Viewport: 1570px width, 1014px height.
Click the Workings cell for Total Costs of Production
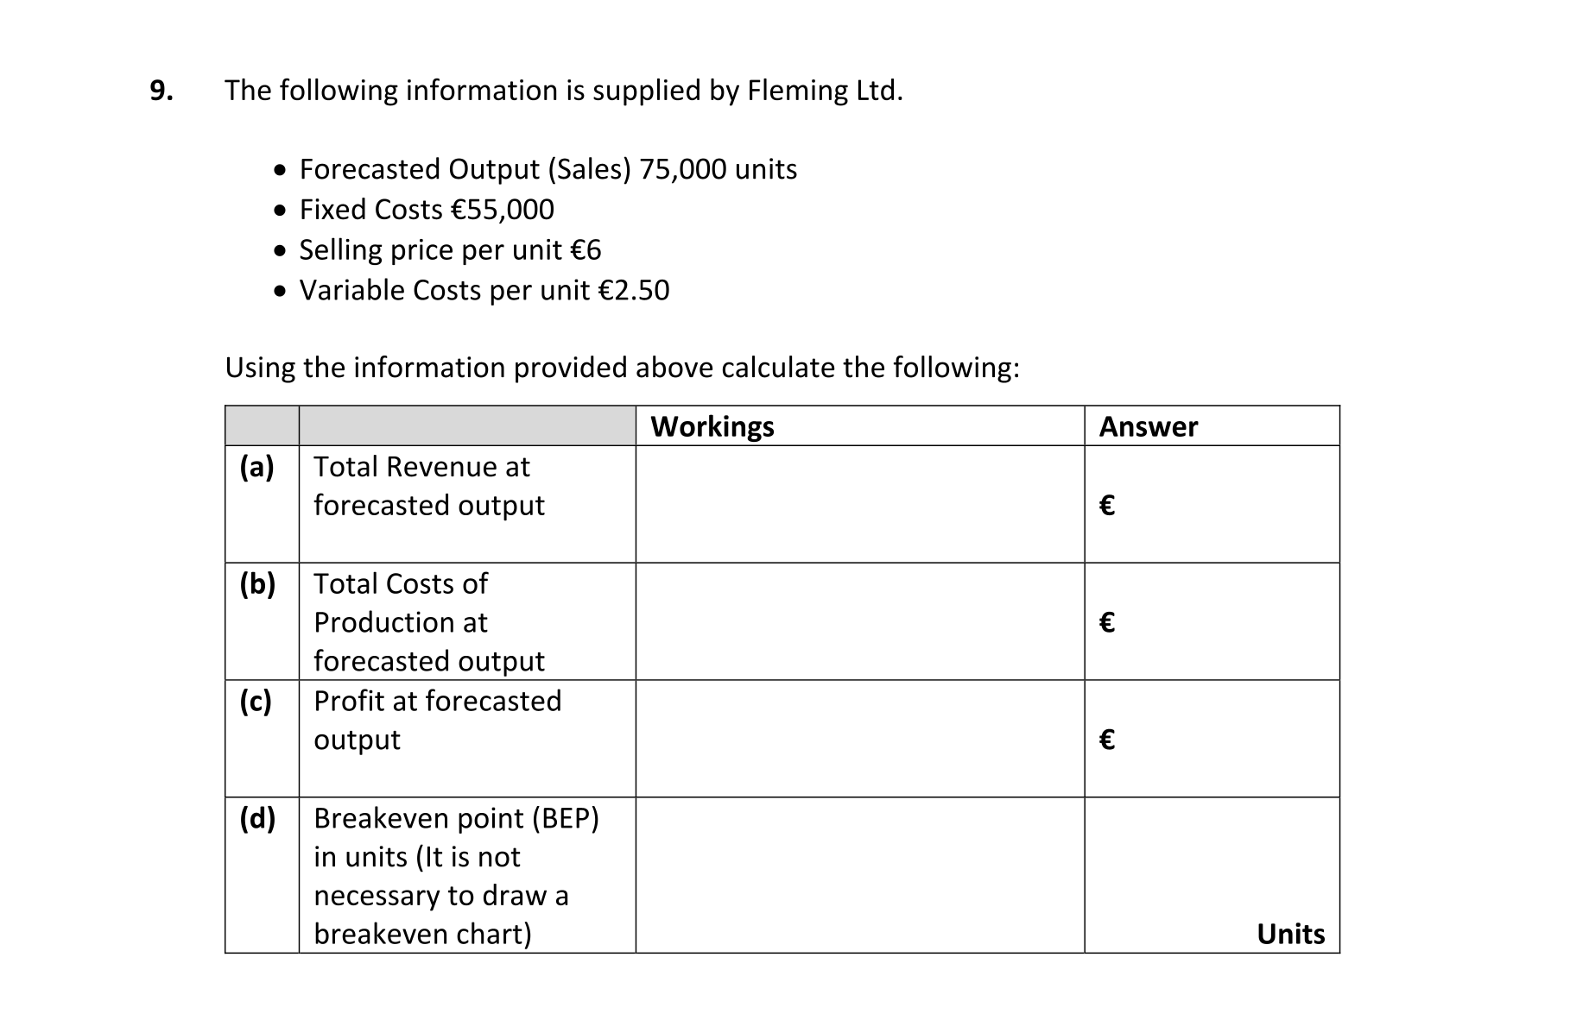coord(859,621)
